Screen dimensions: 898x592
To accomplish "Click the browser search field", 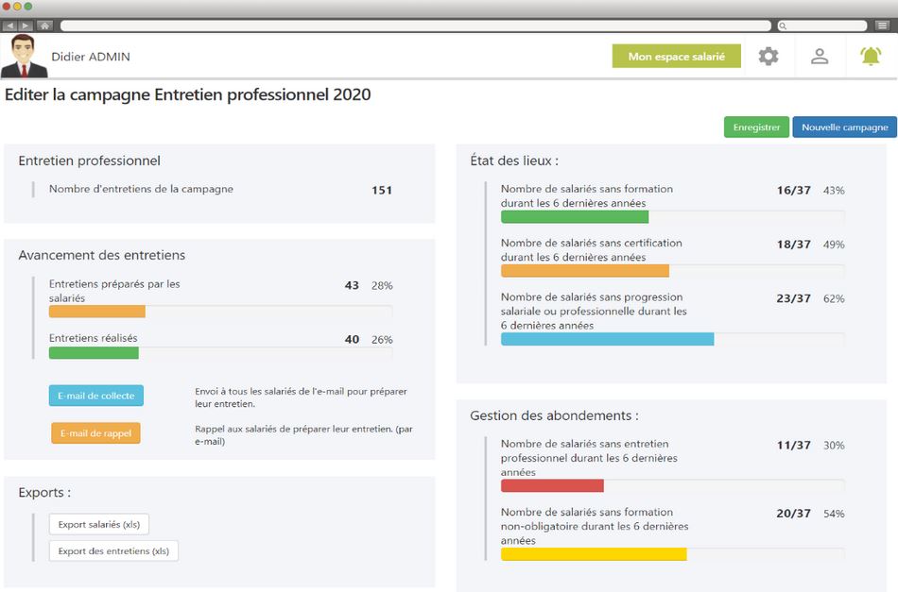I will click(822, 25).
